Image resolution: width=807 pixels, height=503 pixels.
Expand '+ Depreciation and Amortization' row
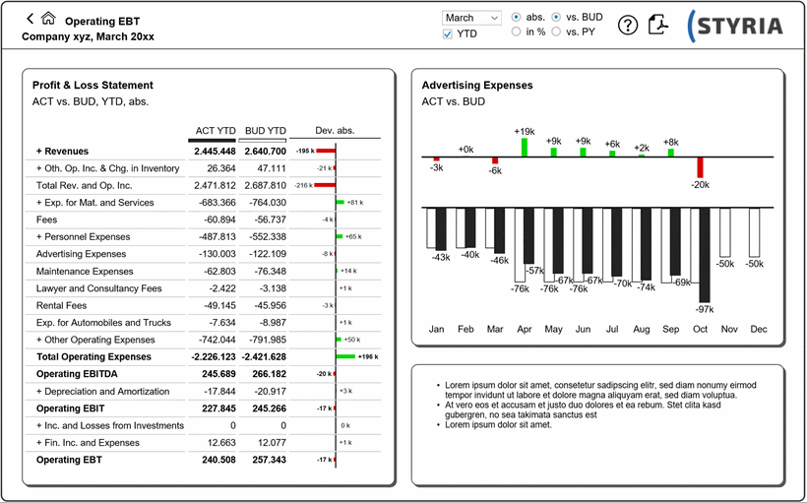click(x=102, y=392)
